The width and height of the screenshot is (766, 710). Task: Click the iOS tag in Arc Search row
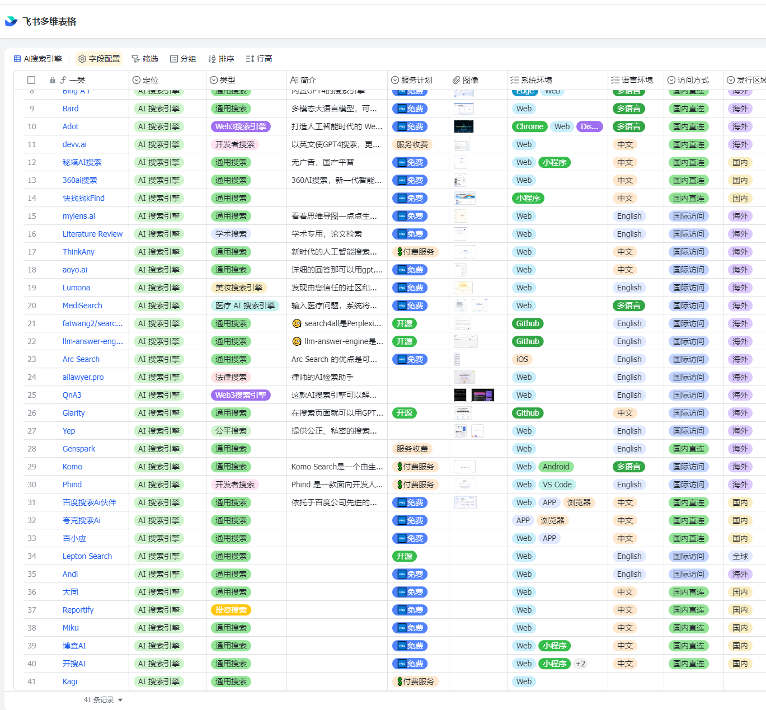pyautogui.click(x=522, y=359)
